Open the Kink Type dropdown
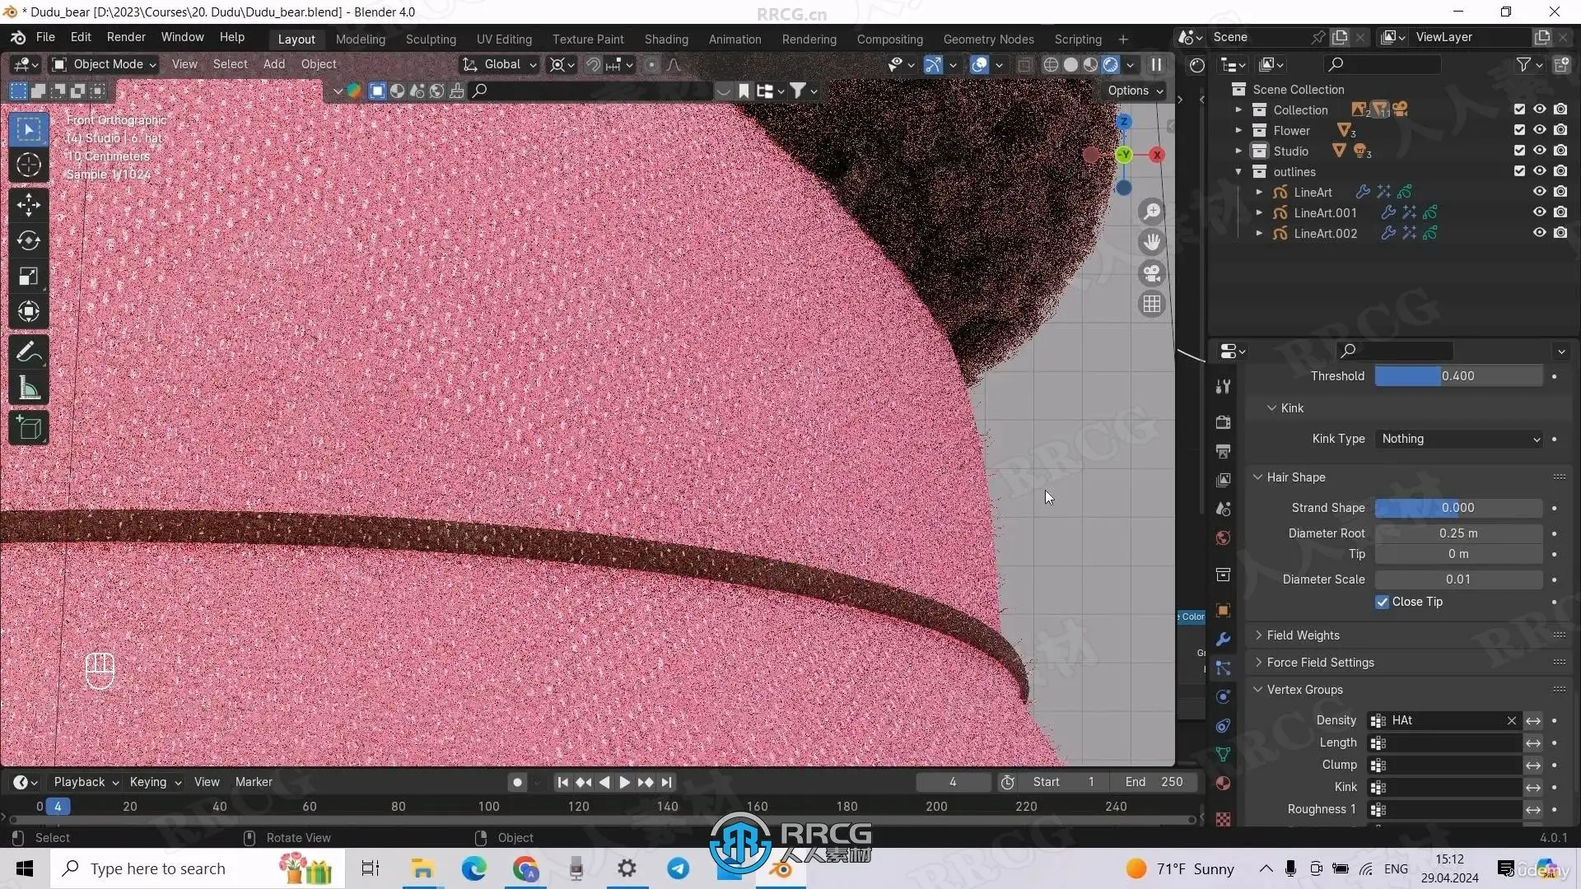 click(1459, 439)
